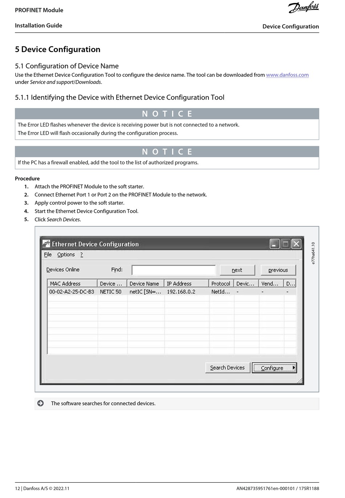This screenshot has height=498, width=345.
Task: Click the truncated Vend... column header
Action: tap(271, 283)
